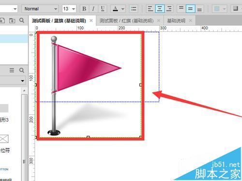Click the 200 mark on horizontal ruler
Image resolution: width=242 pixels, height=181 pixels.
(121, 28)
